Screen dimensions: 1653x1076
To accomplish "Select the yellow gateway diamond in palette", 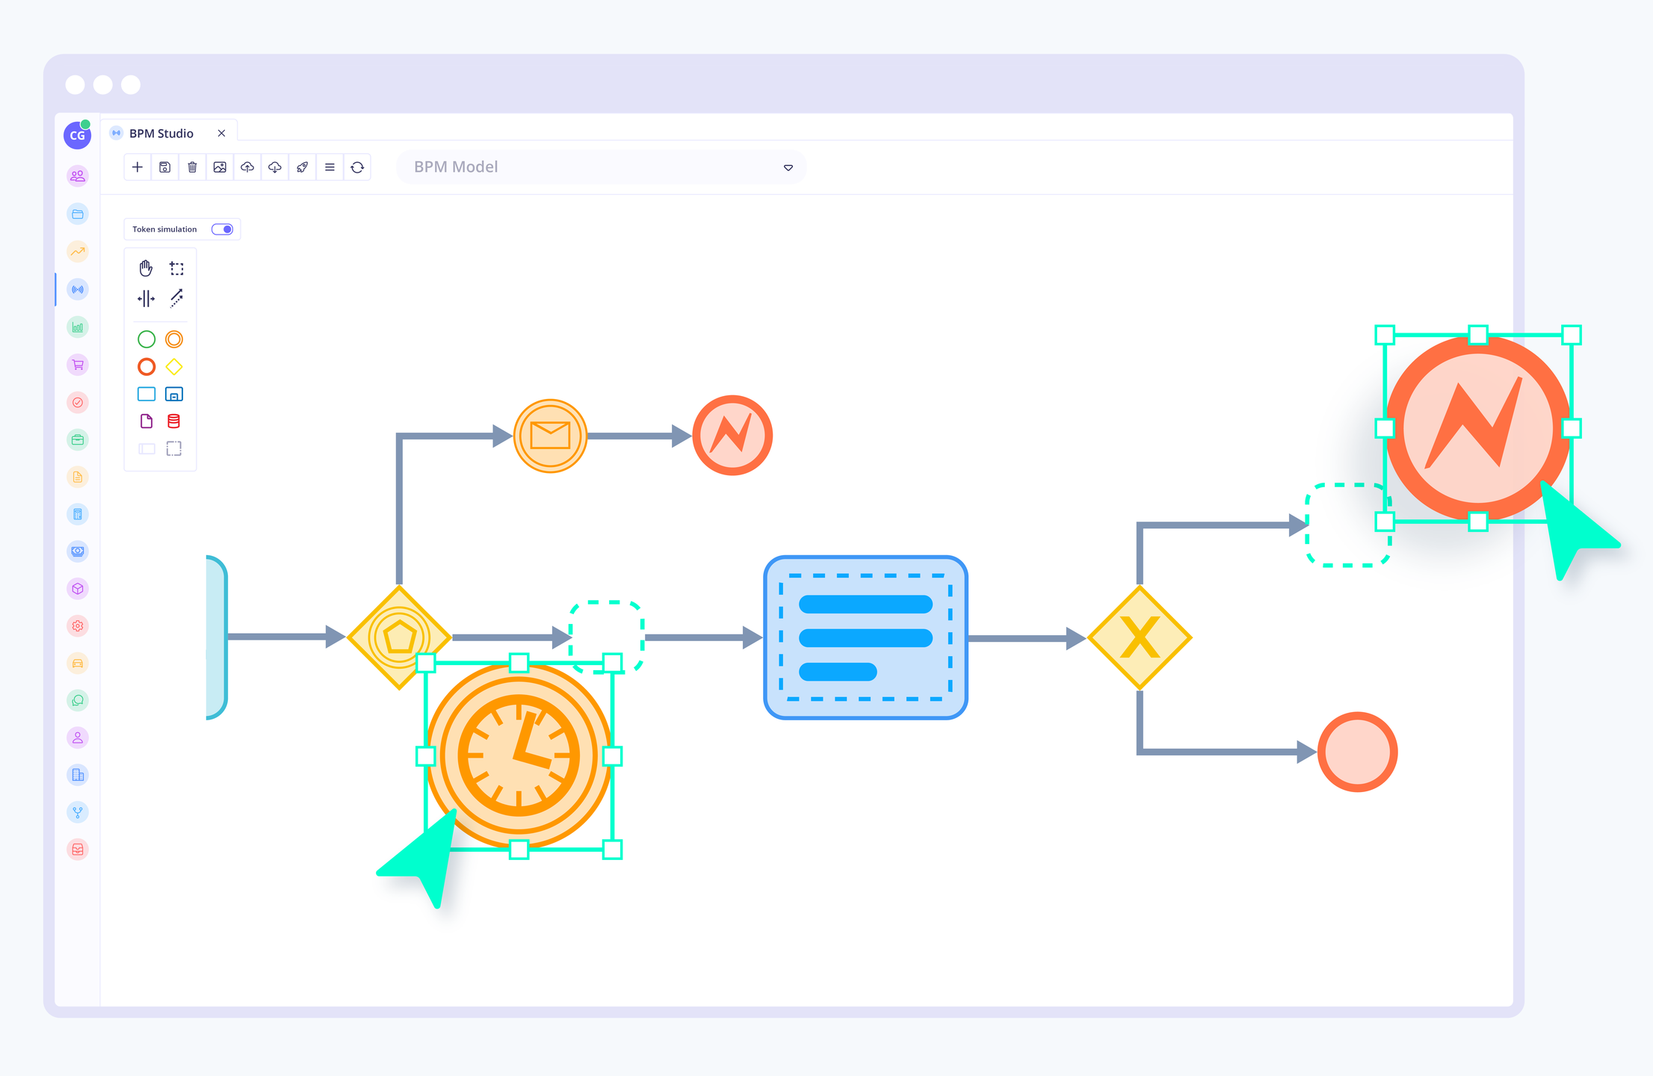I will (174, 367).
